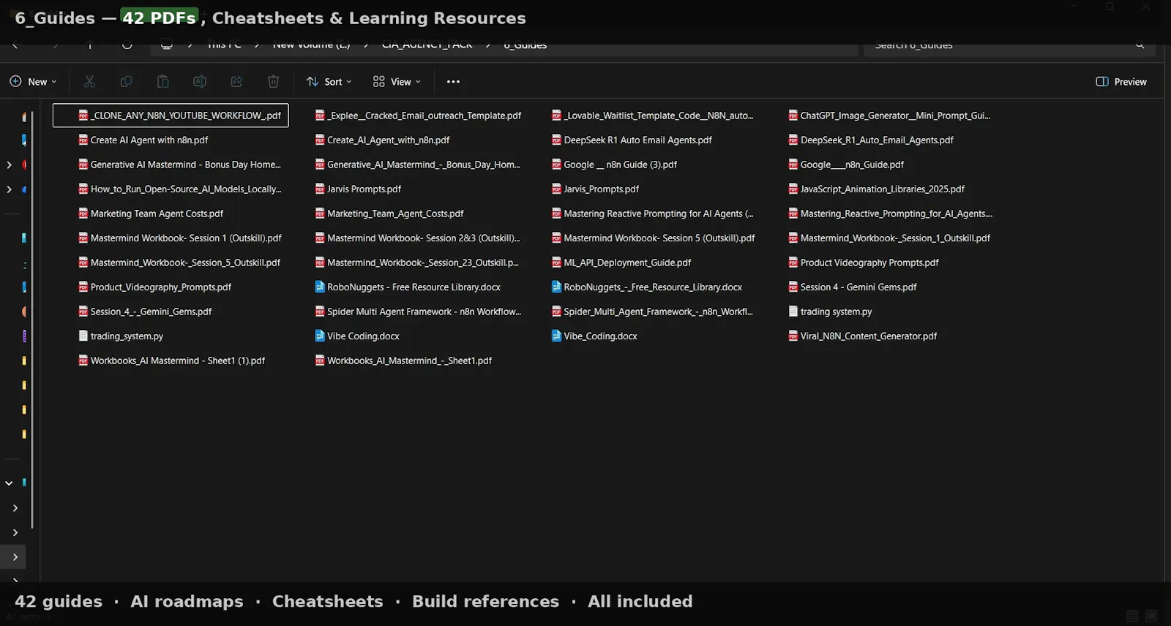Click the PDF icon of Jarvis Prompts.pdf
Screen dimensions: 1171x626
(x=320, y=189)
